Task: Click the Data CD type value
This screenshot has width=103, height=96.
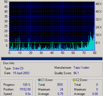Action: pyautogui.click(x=18, y=68)
